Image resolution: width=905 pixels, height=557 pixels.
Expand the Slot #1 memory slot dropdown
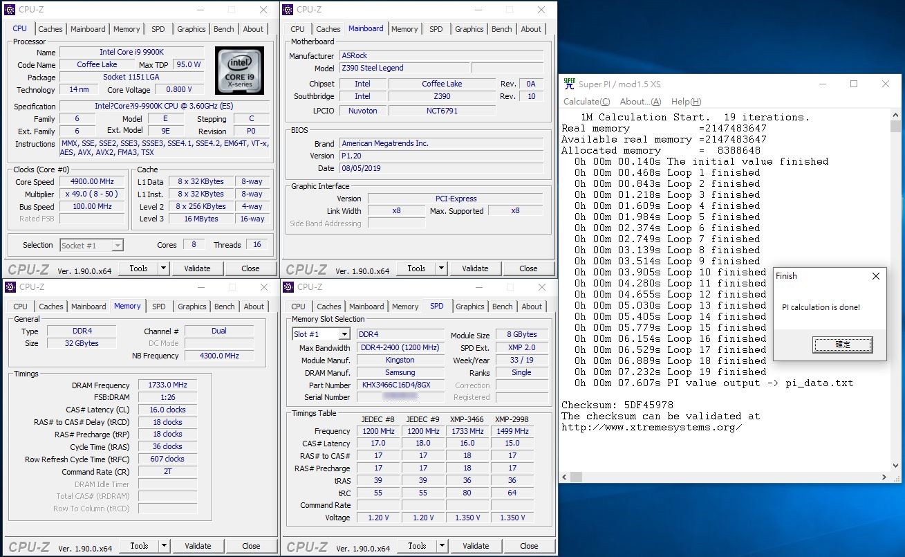(344, 334)
